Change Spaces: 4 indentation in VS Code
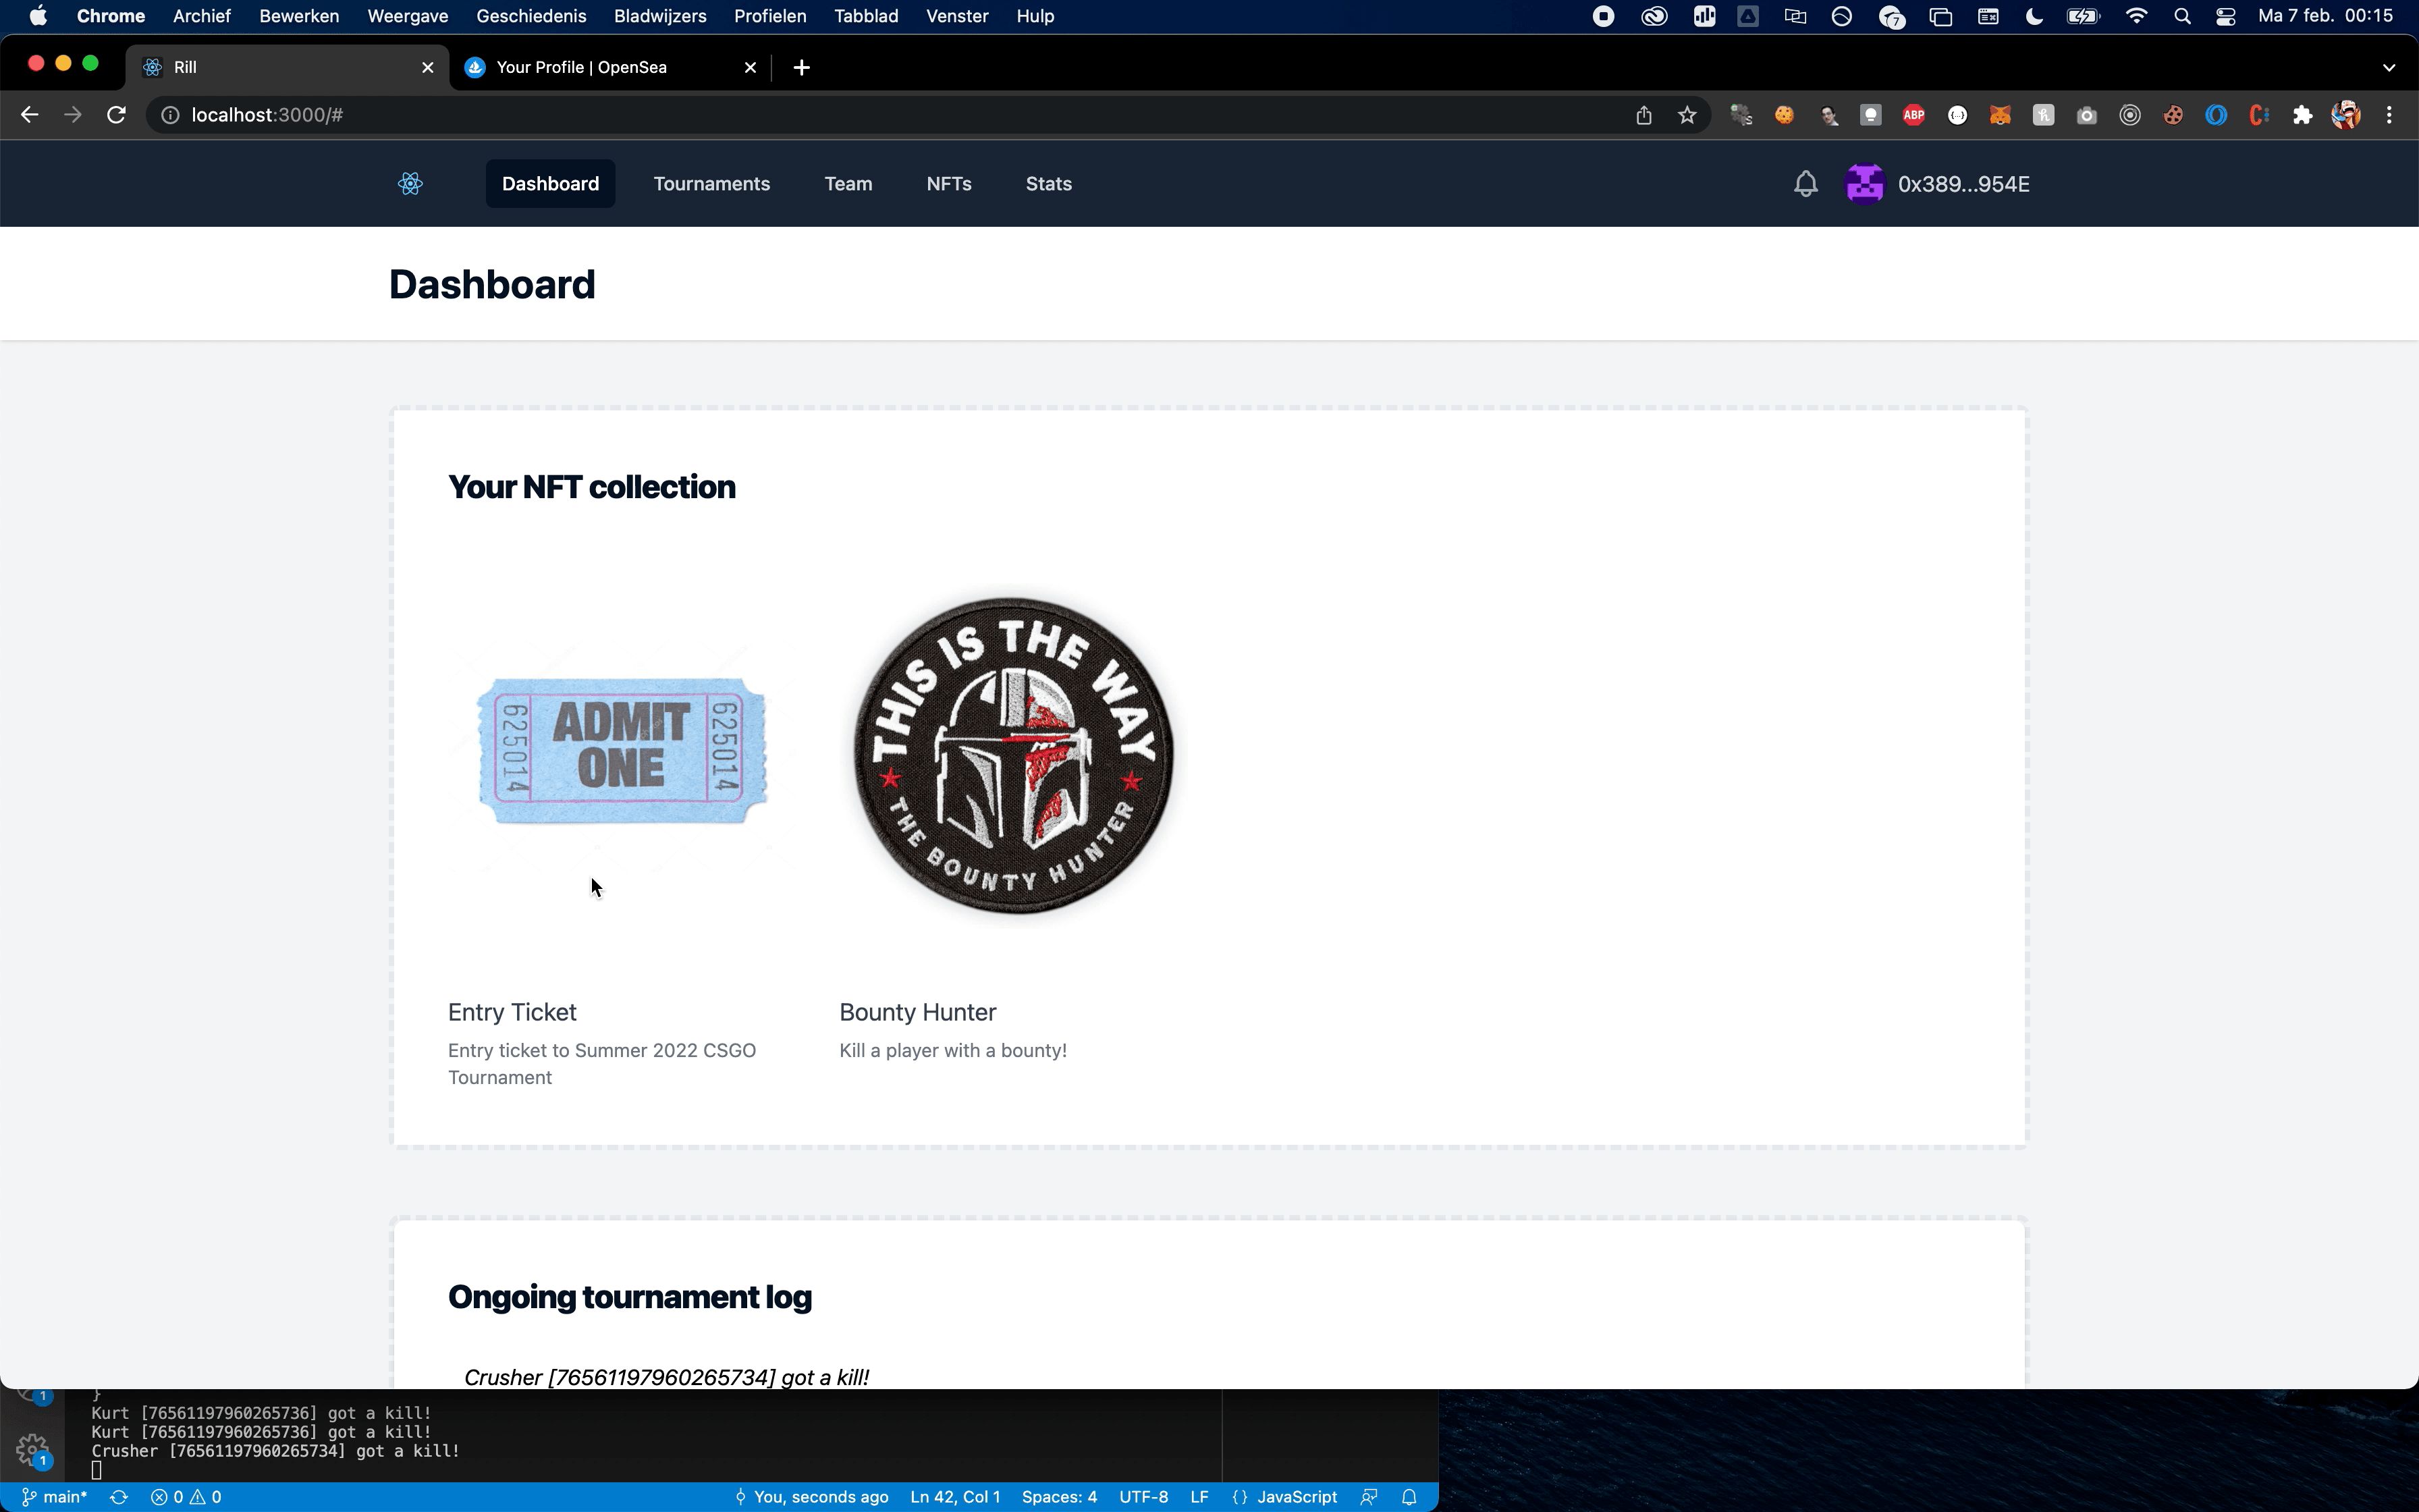2419x1512 pixels. 1060,1497
